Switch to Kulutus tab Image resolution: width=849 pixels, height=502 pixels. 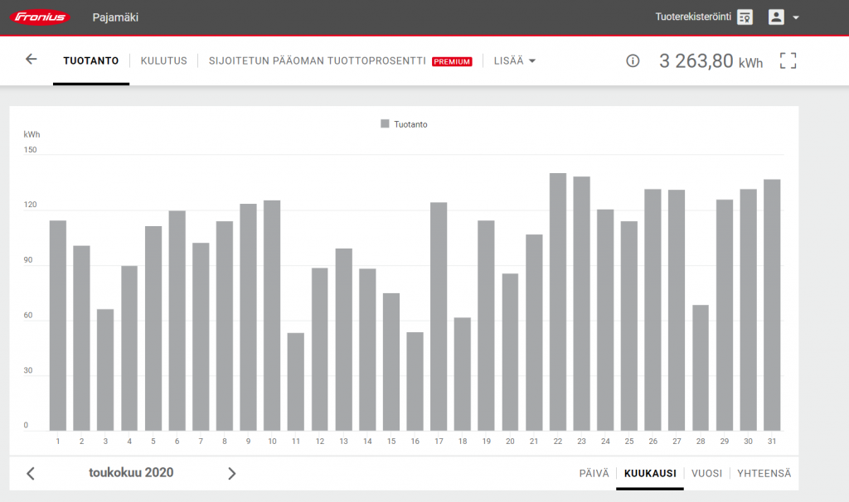click(163, 60)
